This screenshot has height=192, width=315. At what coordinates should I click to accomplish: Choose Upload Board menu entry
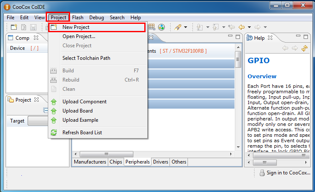98,111
